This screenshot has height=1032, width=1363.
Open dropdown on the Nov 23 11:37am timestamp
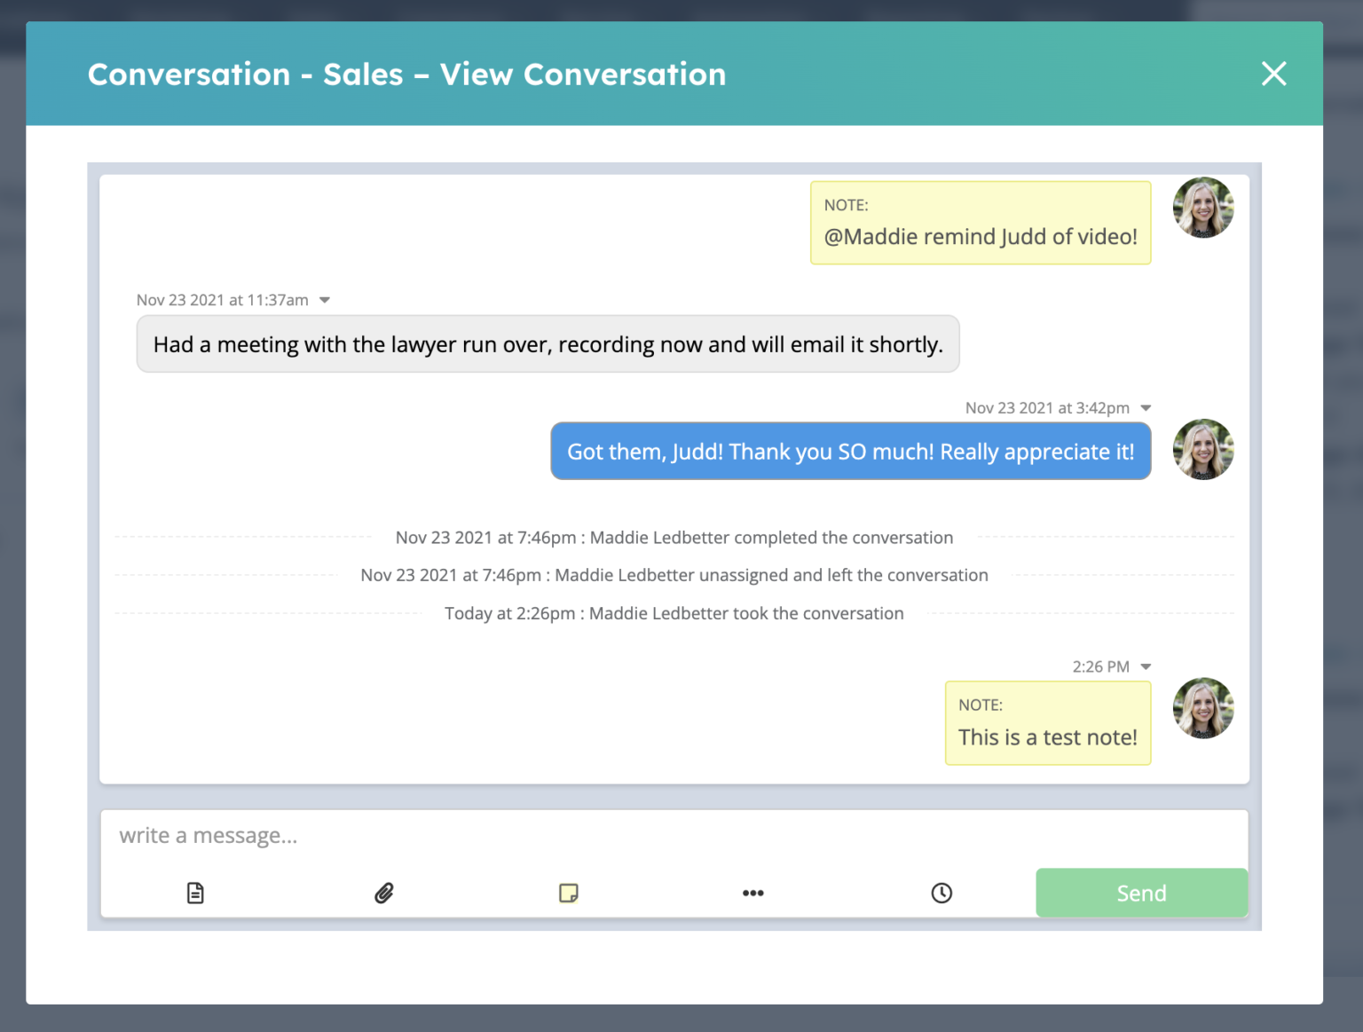[x=325, y=300]
